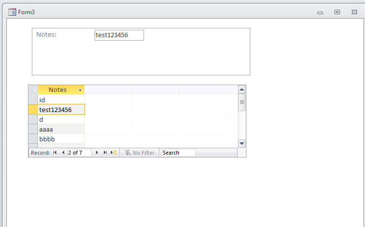
Task: Click the Notes text field containing test123456
Action: [119, 35]
